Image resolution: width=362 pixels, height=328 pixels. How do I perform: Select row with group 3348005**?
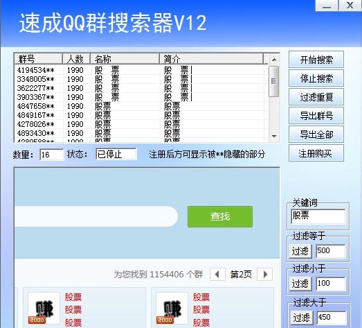pyautogui.click(x=141, y=79)
